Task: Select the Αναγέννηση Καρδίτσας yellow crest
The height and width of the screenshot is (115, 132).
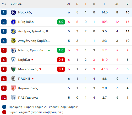Action: [13, 41]
